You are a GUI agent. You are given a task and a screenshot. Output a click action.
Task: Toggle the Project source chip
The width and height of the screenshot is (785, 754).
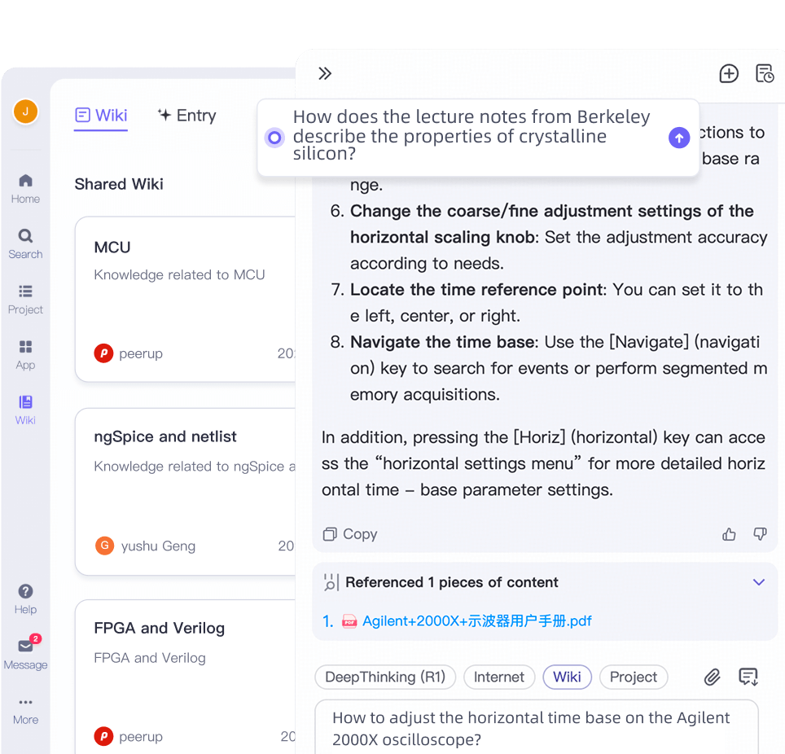634,677
